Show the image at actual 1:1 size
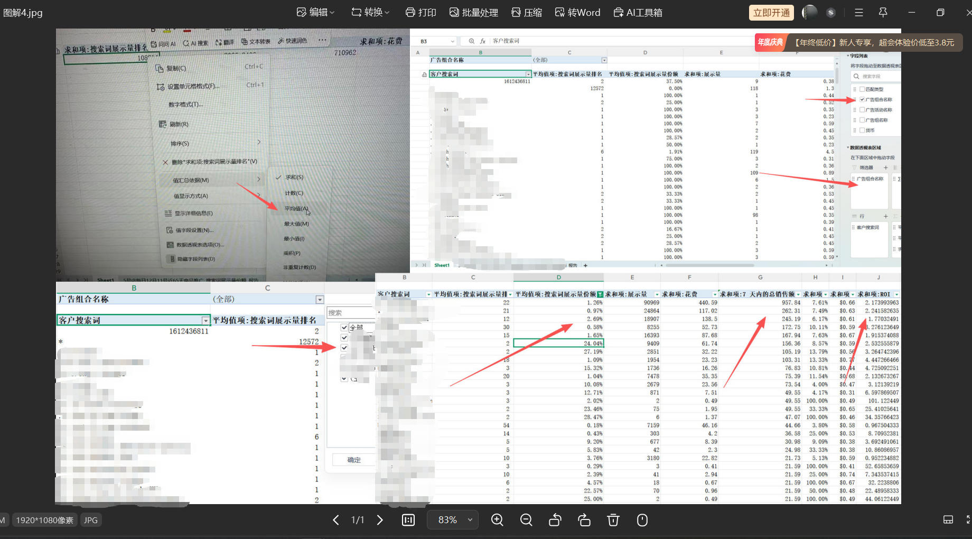 click(408, 520)
